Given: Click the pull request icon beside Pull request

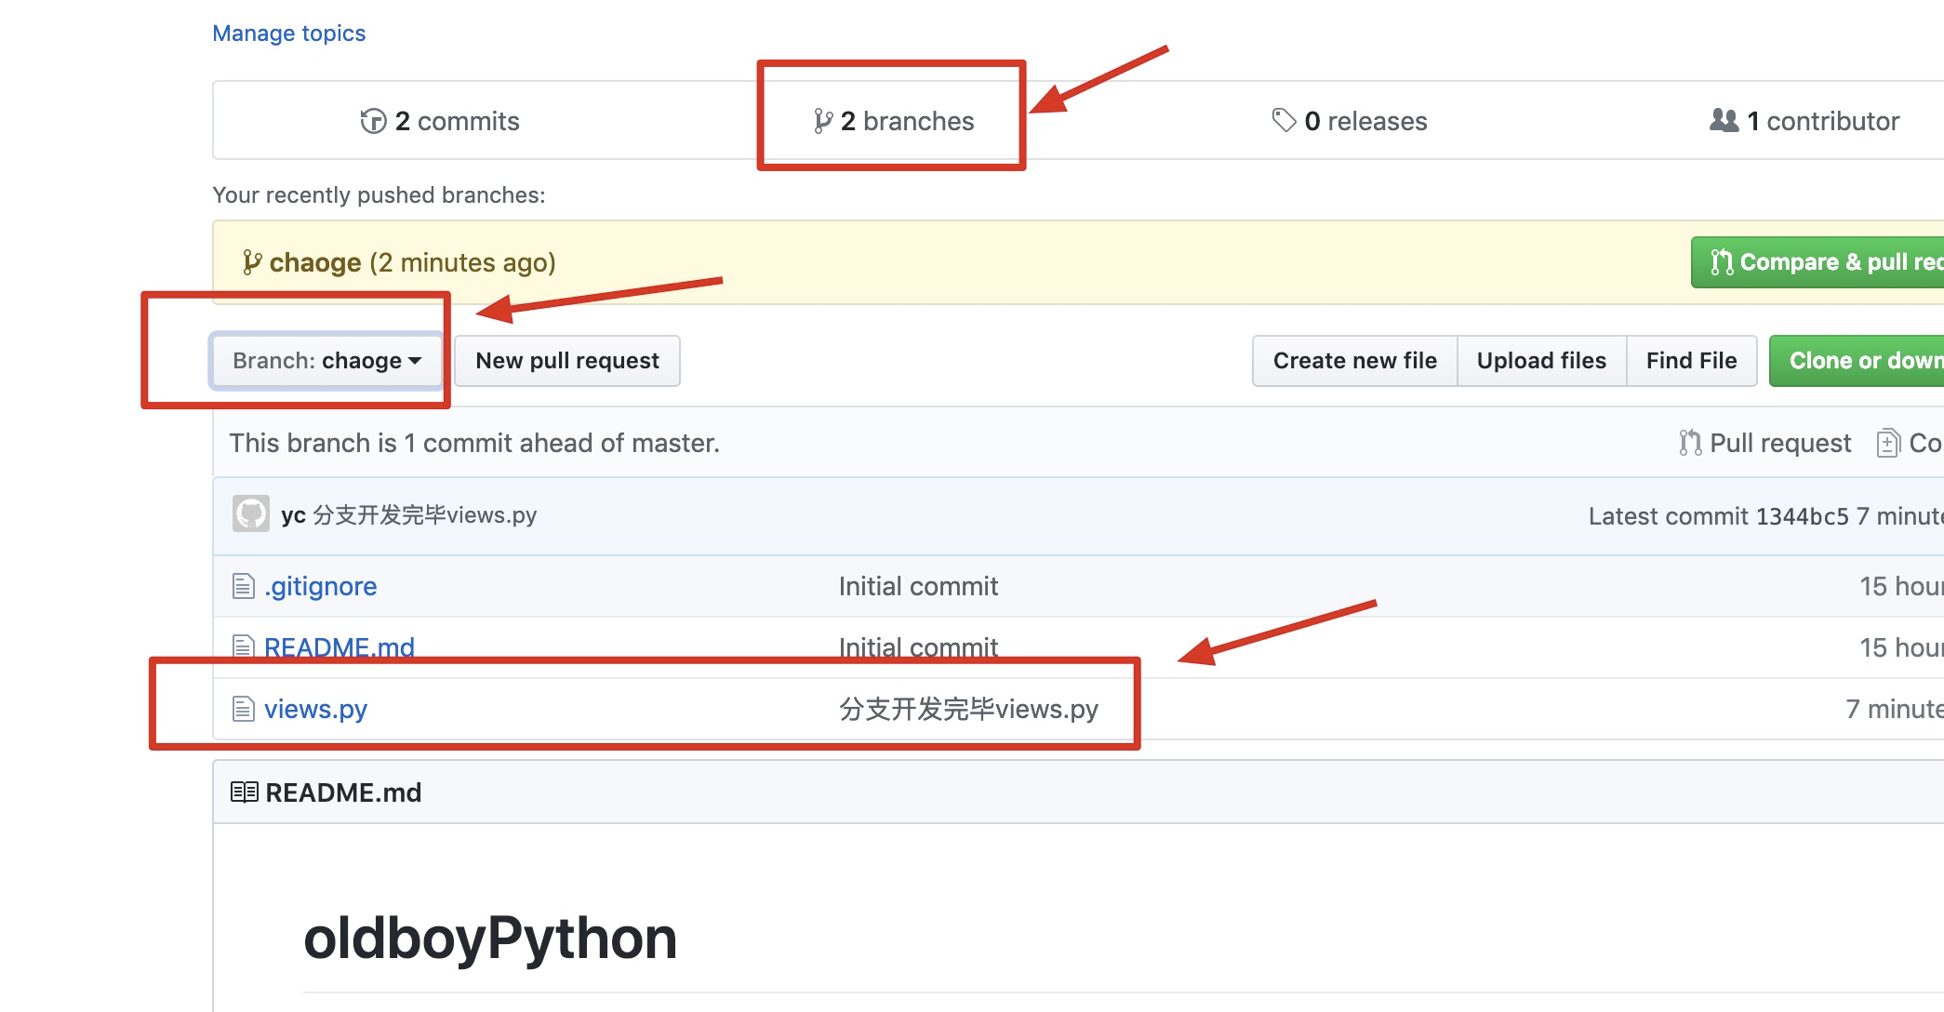Looking at the screenshot, I should (1689, 443).
